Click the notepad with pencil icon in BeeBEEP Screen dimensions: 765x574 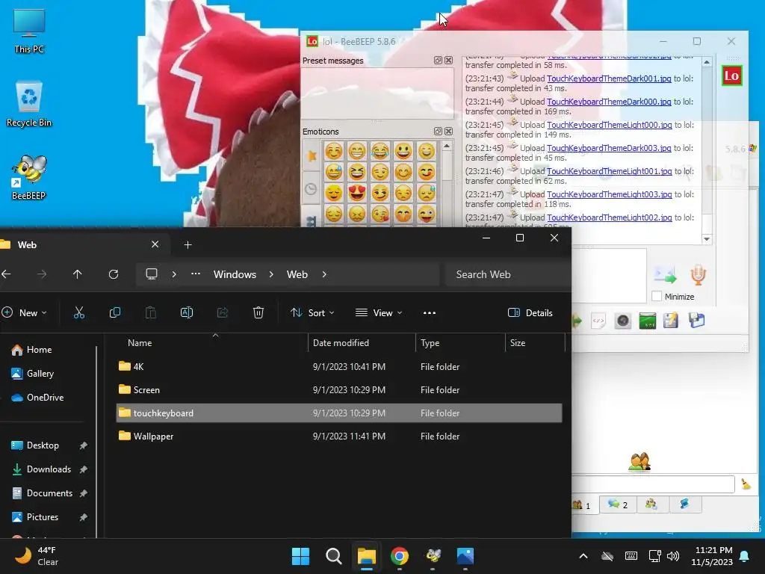pyautogui.click(x=671, y=321)
